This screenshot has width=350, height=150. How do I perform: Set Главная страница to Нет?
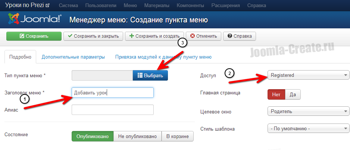click(x=276, y=94)
